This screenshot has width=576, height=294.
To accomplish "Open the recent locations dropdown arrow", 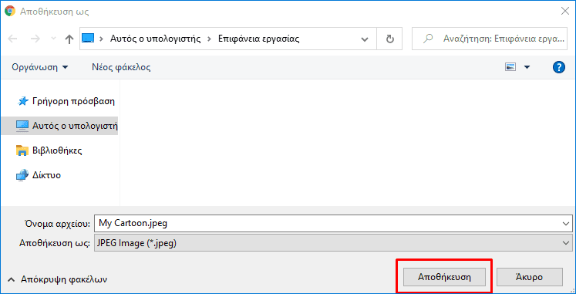I will (54, 39).
